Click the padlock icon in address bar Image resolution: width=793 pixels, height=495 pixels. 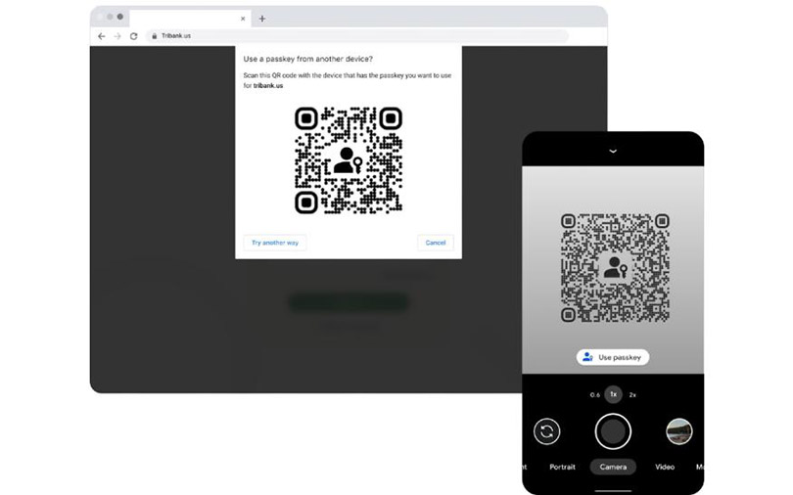[x=153, y=36]
